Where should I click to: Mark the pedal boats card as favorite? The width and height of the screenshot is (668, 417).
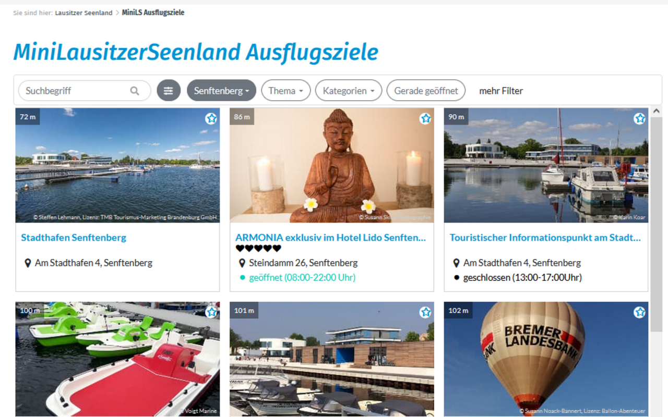pos(211,312)
